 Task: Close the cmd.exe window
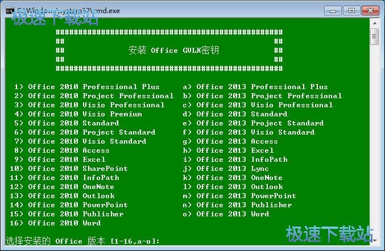click(370, 10)
